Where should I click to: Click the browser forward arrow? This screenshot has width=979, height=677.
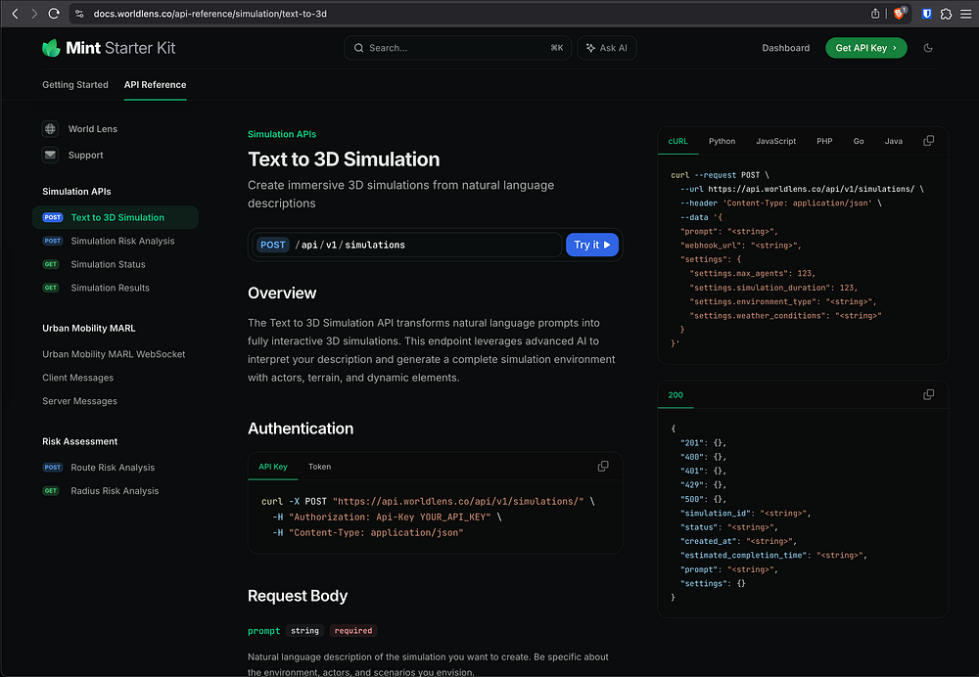pos(34,14)
